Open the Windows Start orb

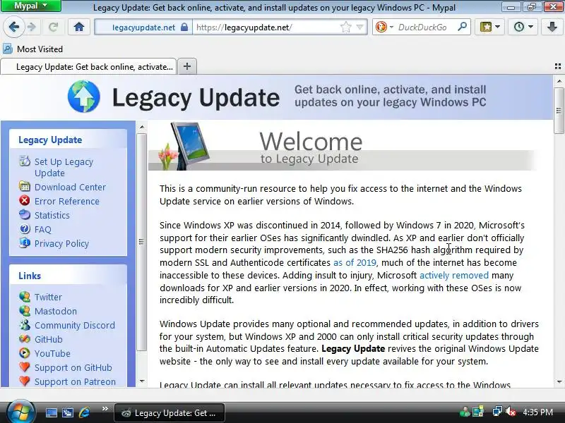click(x=21, y=412)
